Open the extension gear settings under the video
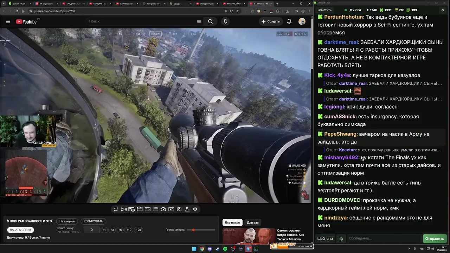This screenshot has height=253, width=450. [x=195, y=209]
